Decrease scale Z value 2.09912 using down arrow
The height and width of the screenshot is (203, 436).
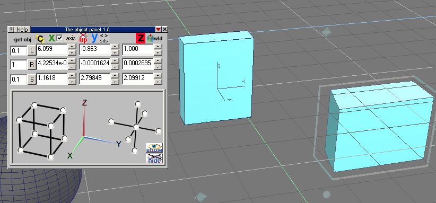tap(158, 82)
